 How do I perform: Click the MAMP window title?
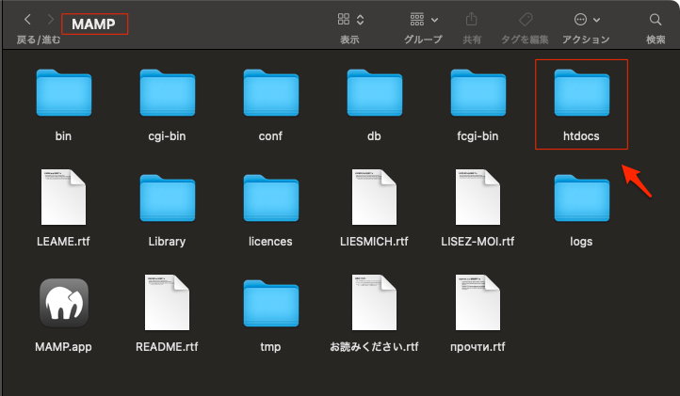coord(94,23)
